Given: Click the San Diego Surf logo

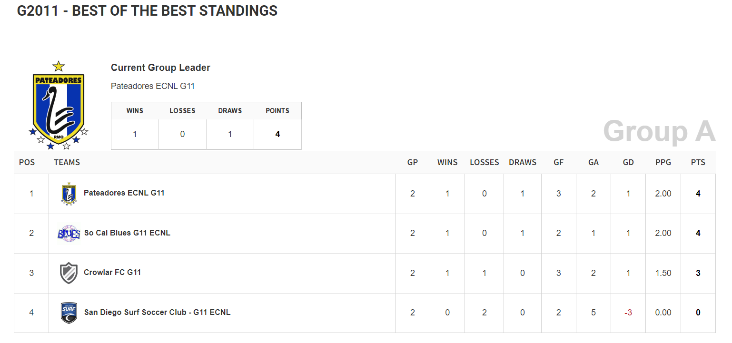Looking at the screenshot, I should click(69, 313).
